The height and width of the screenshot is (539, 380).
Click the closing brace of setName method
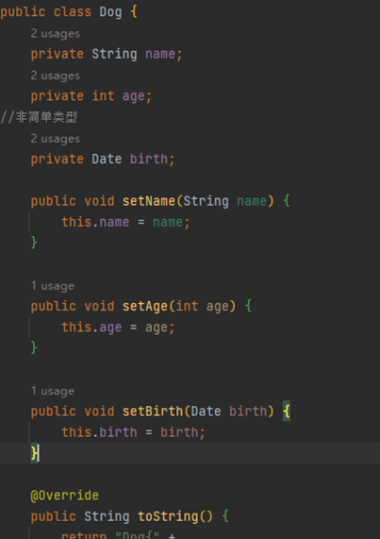click(34, 243)
